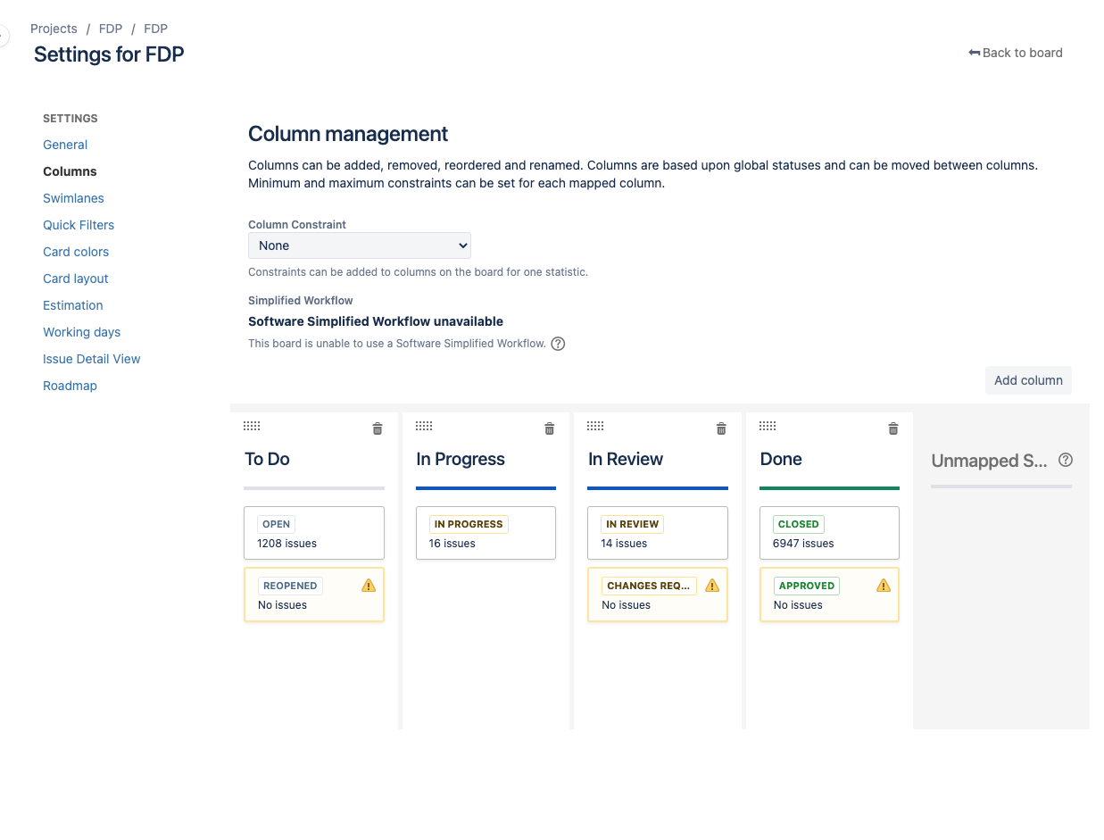Remove the In Review column with trash icon
Viewport: 1104px width, 840px height.
722,428
